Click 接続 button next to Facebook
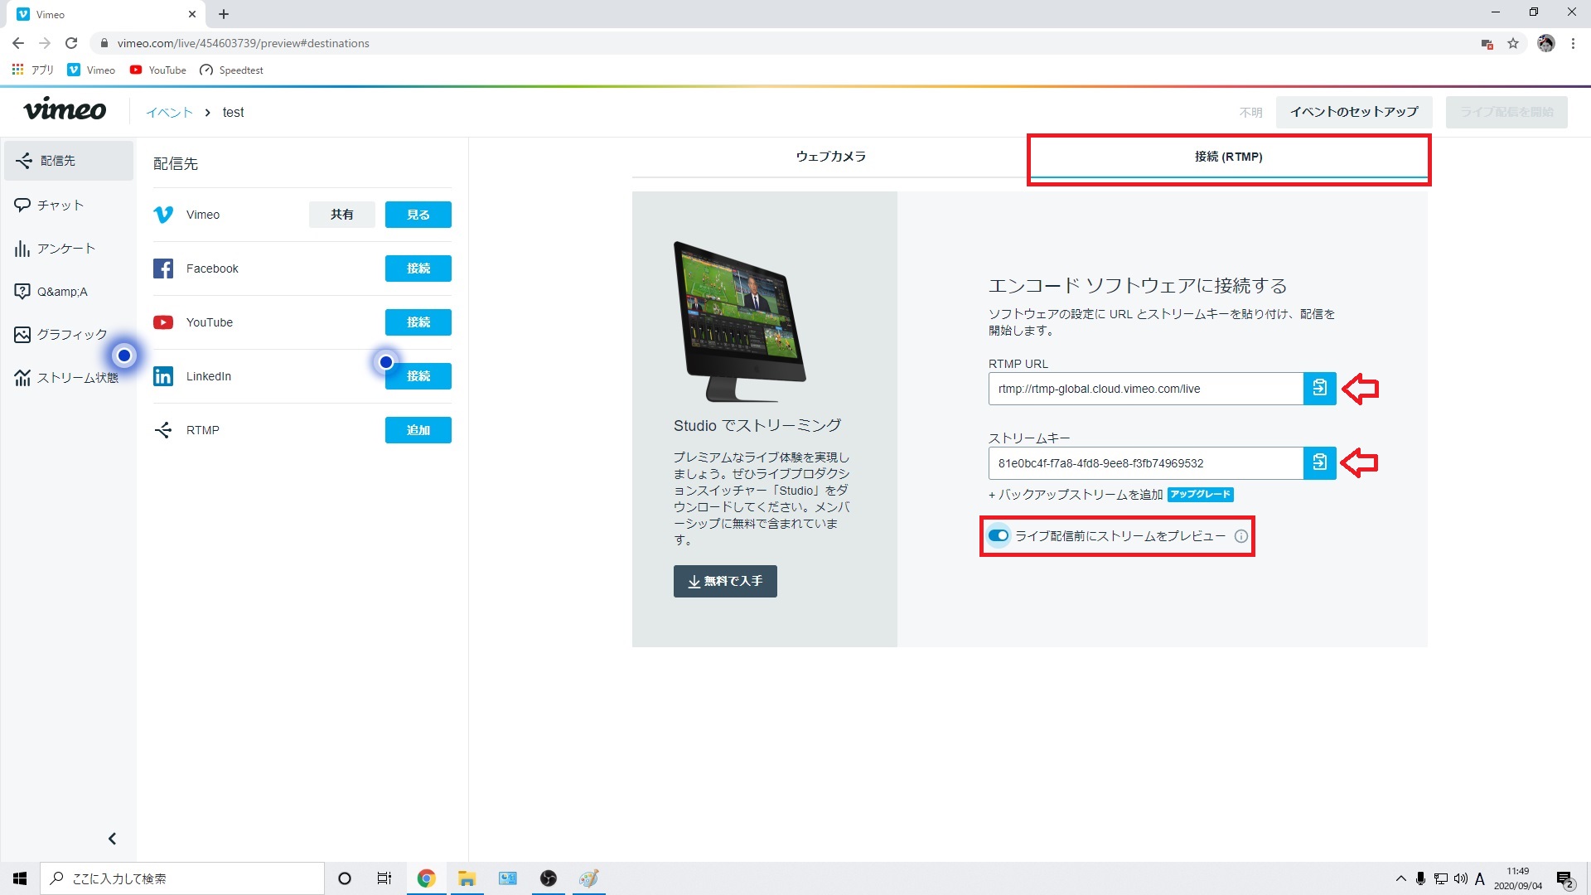Image resolution: width=1591 pixels, height=895 pixels. pyautogui.click(x=418, y=268)
